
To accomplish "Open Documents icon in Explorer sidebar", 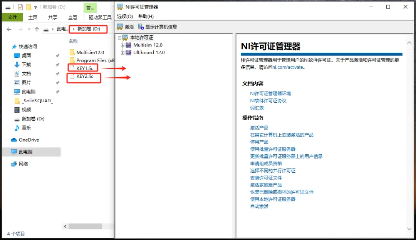I will point(17,73).
